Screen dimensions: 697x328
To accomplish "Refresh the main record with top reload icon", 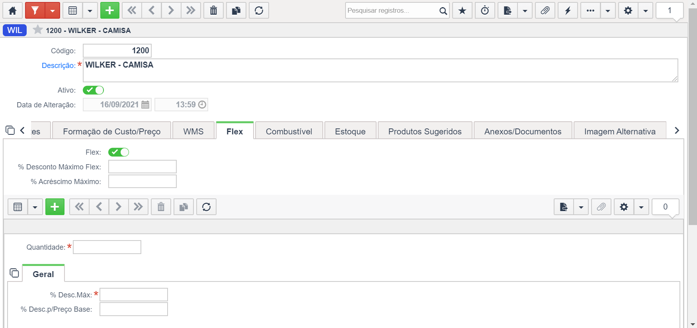I will 259,11.
